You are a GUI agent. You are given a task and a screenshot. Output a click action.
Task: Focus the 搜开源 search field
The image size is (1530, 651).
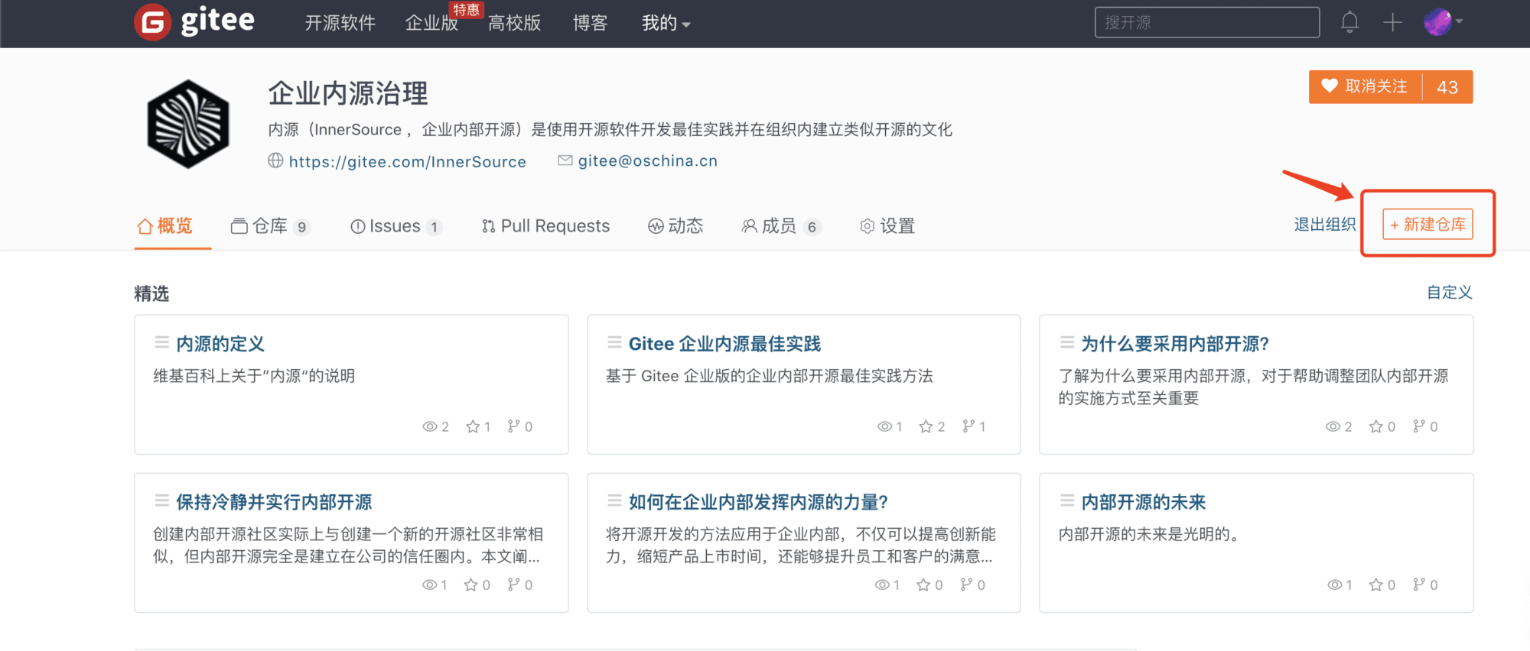point(1206,22)
